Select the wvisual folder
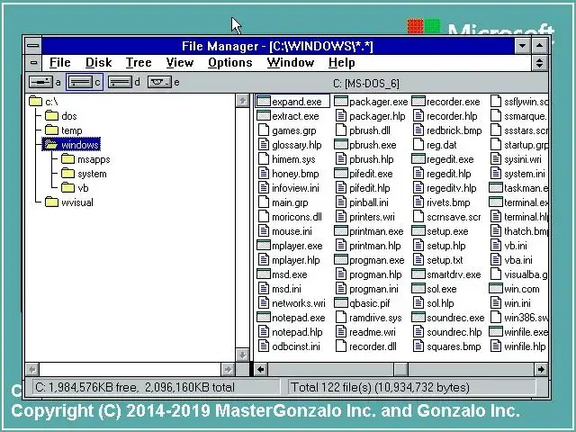The image size is (576, 432). [x=69, y=202]
